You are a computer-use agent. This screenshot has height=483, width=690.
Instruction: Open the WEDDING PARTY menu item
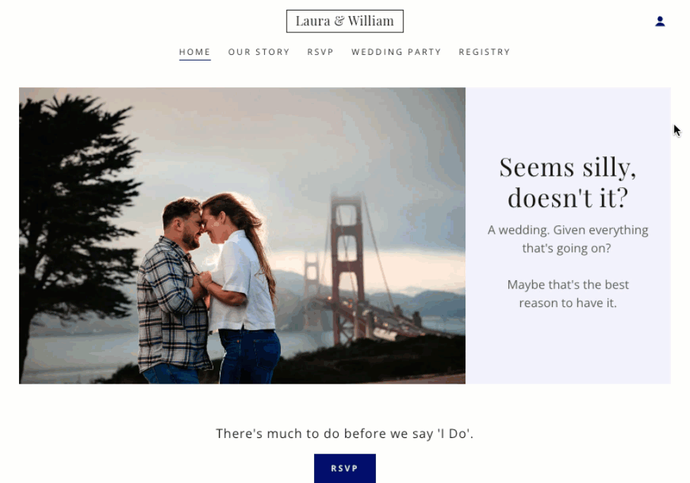396,52
